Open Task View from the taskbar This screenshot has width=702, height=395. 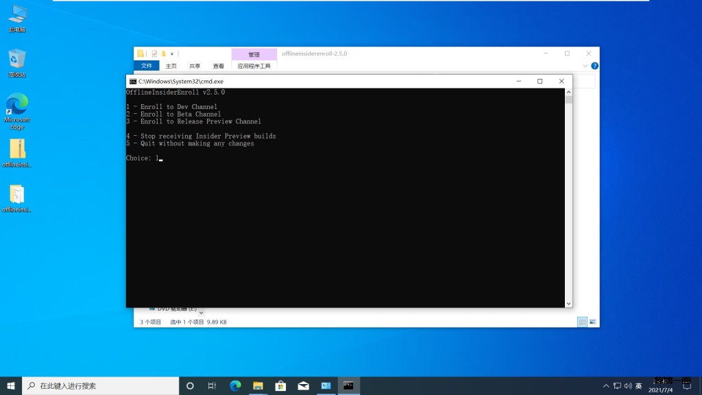(213, 386)
